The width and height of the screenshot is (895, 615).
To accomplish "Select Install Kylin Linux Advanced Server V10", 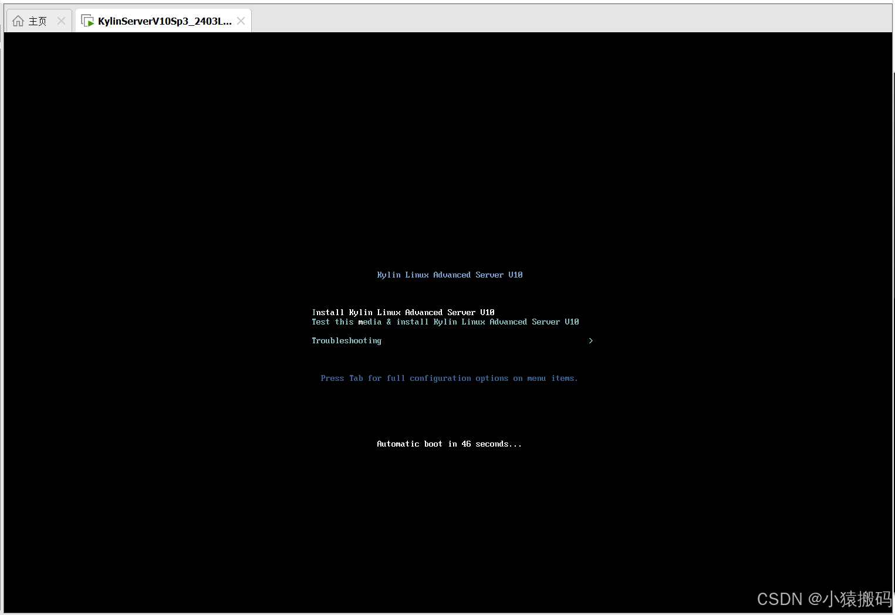I will (x=403, y=312).
